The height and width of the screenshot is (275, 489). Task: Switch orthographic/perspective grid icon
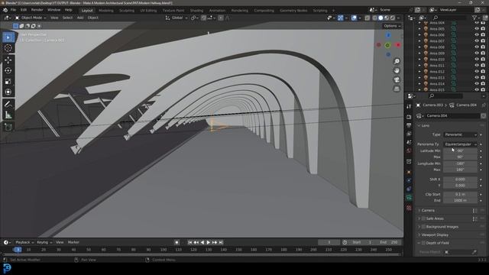coord(397,89)
